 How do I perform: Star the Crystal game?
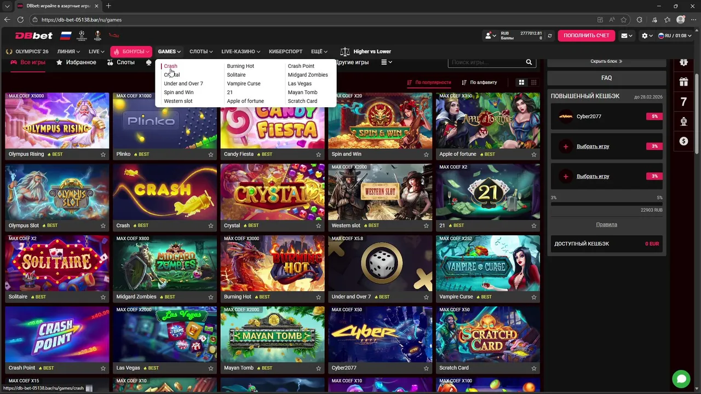pyautogui.click(x=318, y=225)
